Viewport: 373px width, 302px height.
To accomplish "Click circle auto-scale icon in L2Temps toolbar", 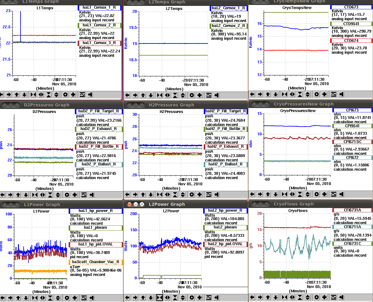I will 192,95.
